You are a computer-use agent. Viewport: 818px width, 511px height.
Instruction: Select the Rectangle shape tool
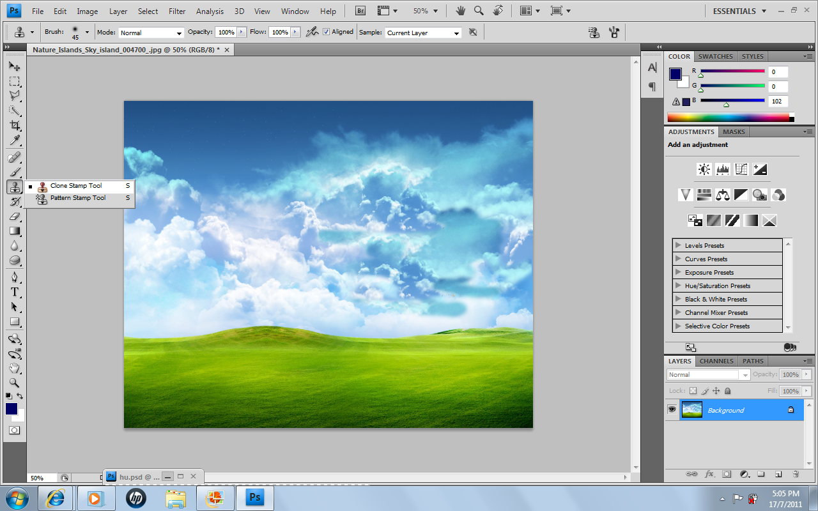pos(14,321)
